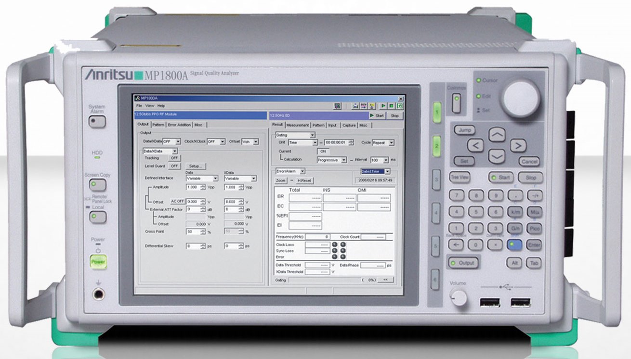Toggle the AC OFF offset button
The width and height of the screenshot is (631, 359).
point(177,201)
